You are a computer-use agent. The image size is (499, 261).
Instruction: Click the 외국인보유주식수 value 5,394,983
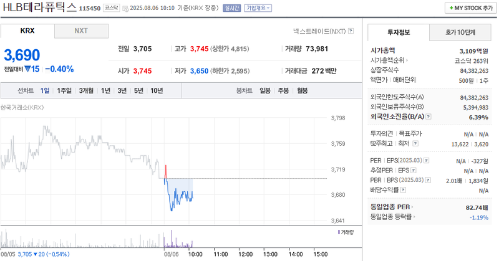click(476, 108)
